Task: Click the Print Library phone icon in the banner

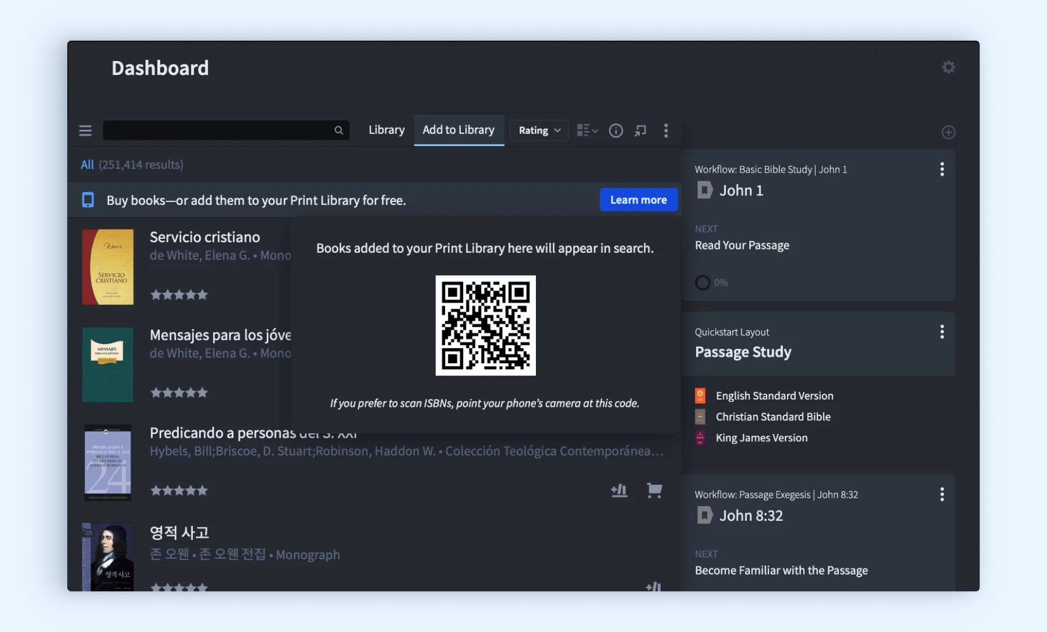Action: [88, 200]
